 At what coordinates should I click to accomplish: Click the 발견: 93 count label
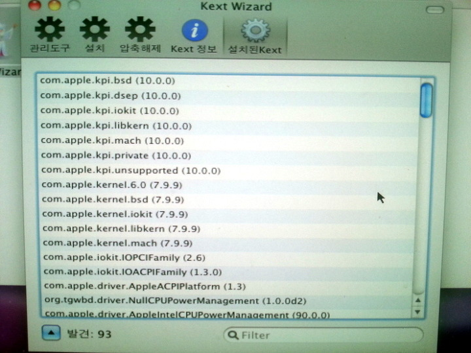tap(89, 334)
